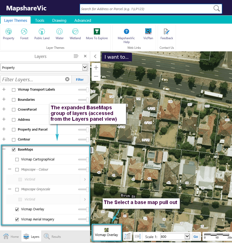Check the CrownParcel layer

click(x=14, y=110)
